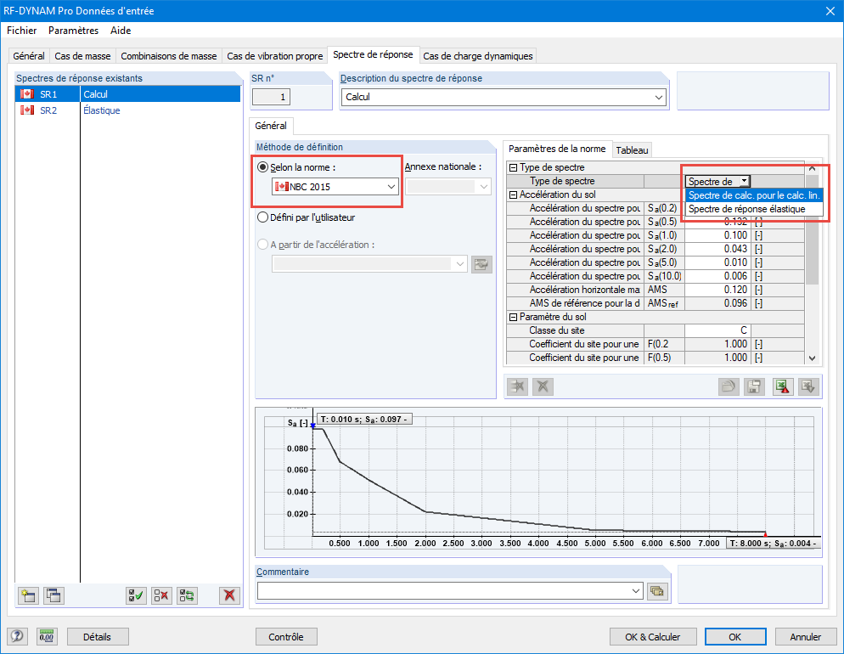Delete selected spectrum with red X icon
Image resolution: width=844 pixels, height=654 pixels.
(x=229, y=595)
